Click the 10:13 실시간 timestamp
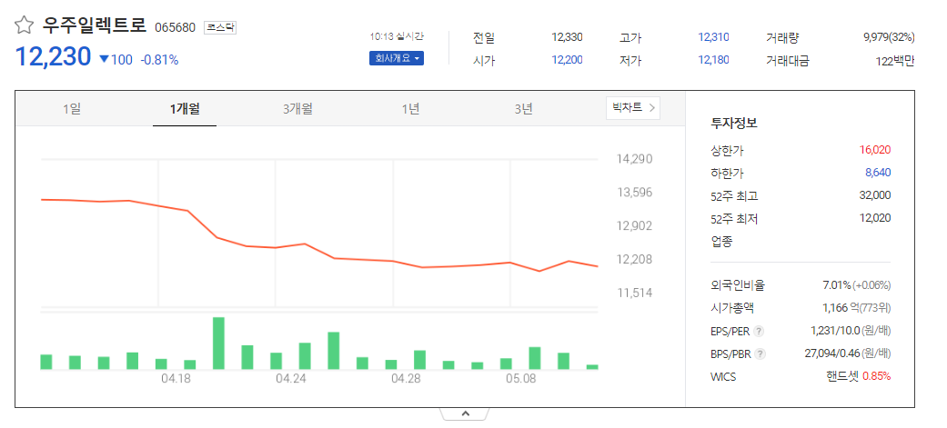This screenshot has height=428, width=947. [x=397, y=36]
